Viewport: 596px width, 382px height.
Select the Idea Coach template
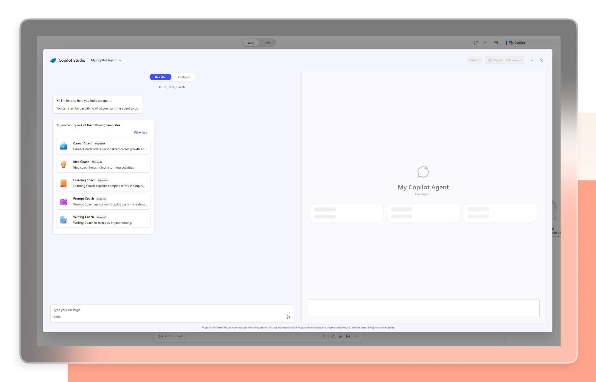[x=103, y=165]
